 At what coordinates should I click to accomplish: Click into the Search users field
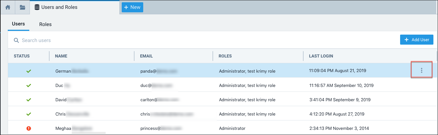pyautogui.click(x=115, y=40)
